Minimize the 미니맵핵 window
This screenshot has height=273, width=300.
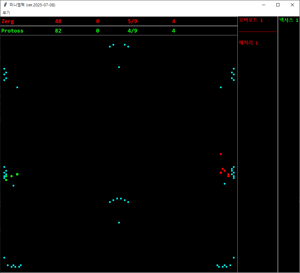(264, 5)
